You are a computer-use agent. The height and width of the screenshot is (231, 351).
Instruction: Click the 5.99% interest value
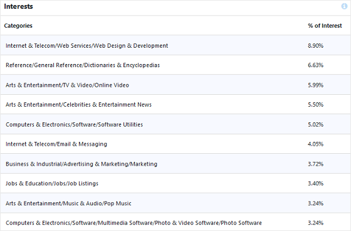click(x=316, y=85)
